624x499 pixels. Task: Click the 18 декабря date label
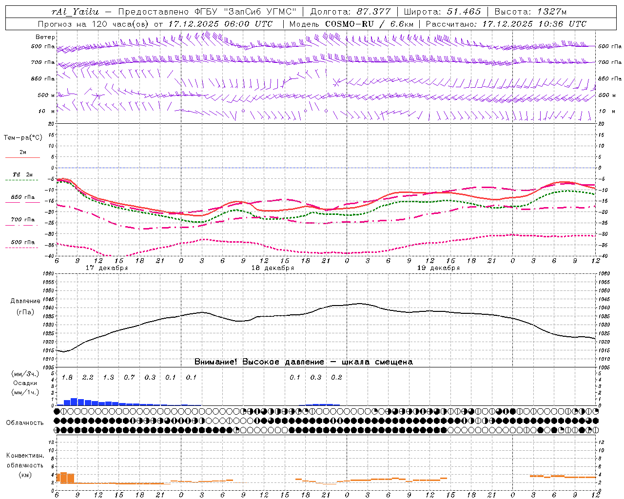click(x=273, y=268)
